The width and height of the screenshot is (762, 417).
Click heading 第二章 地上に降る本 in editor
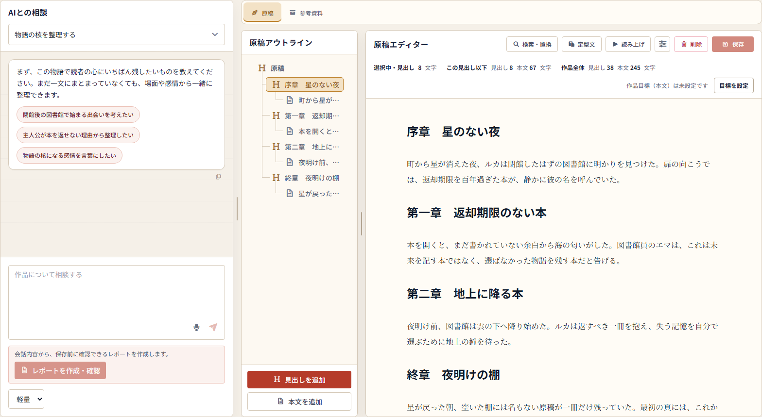465,294
